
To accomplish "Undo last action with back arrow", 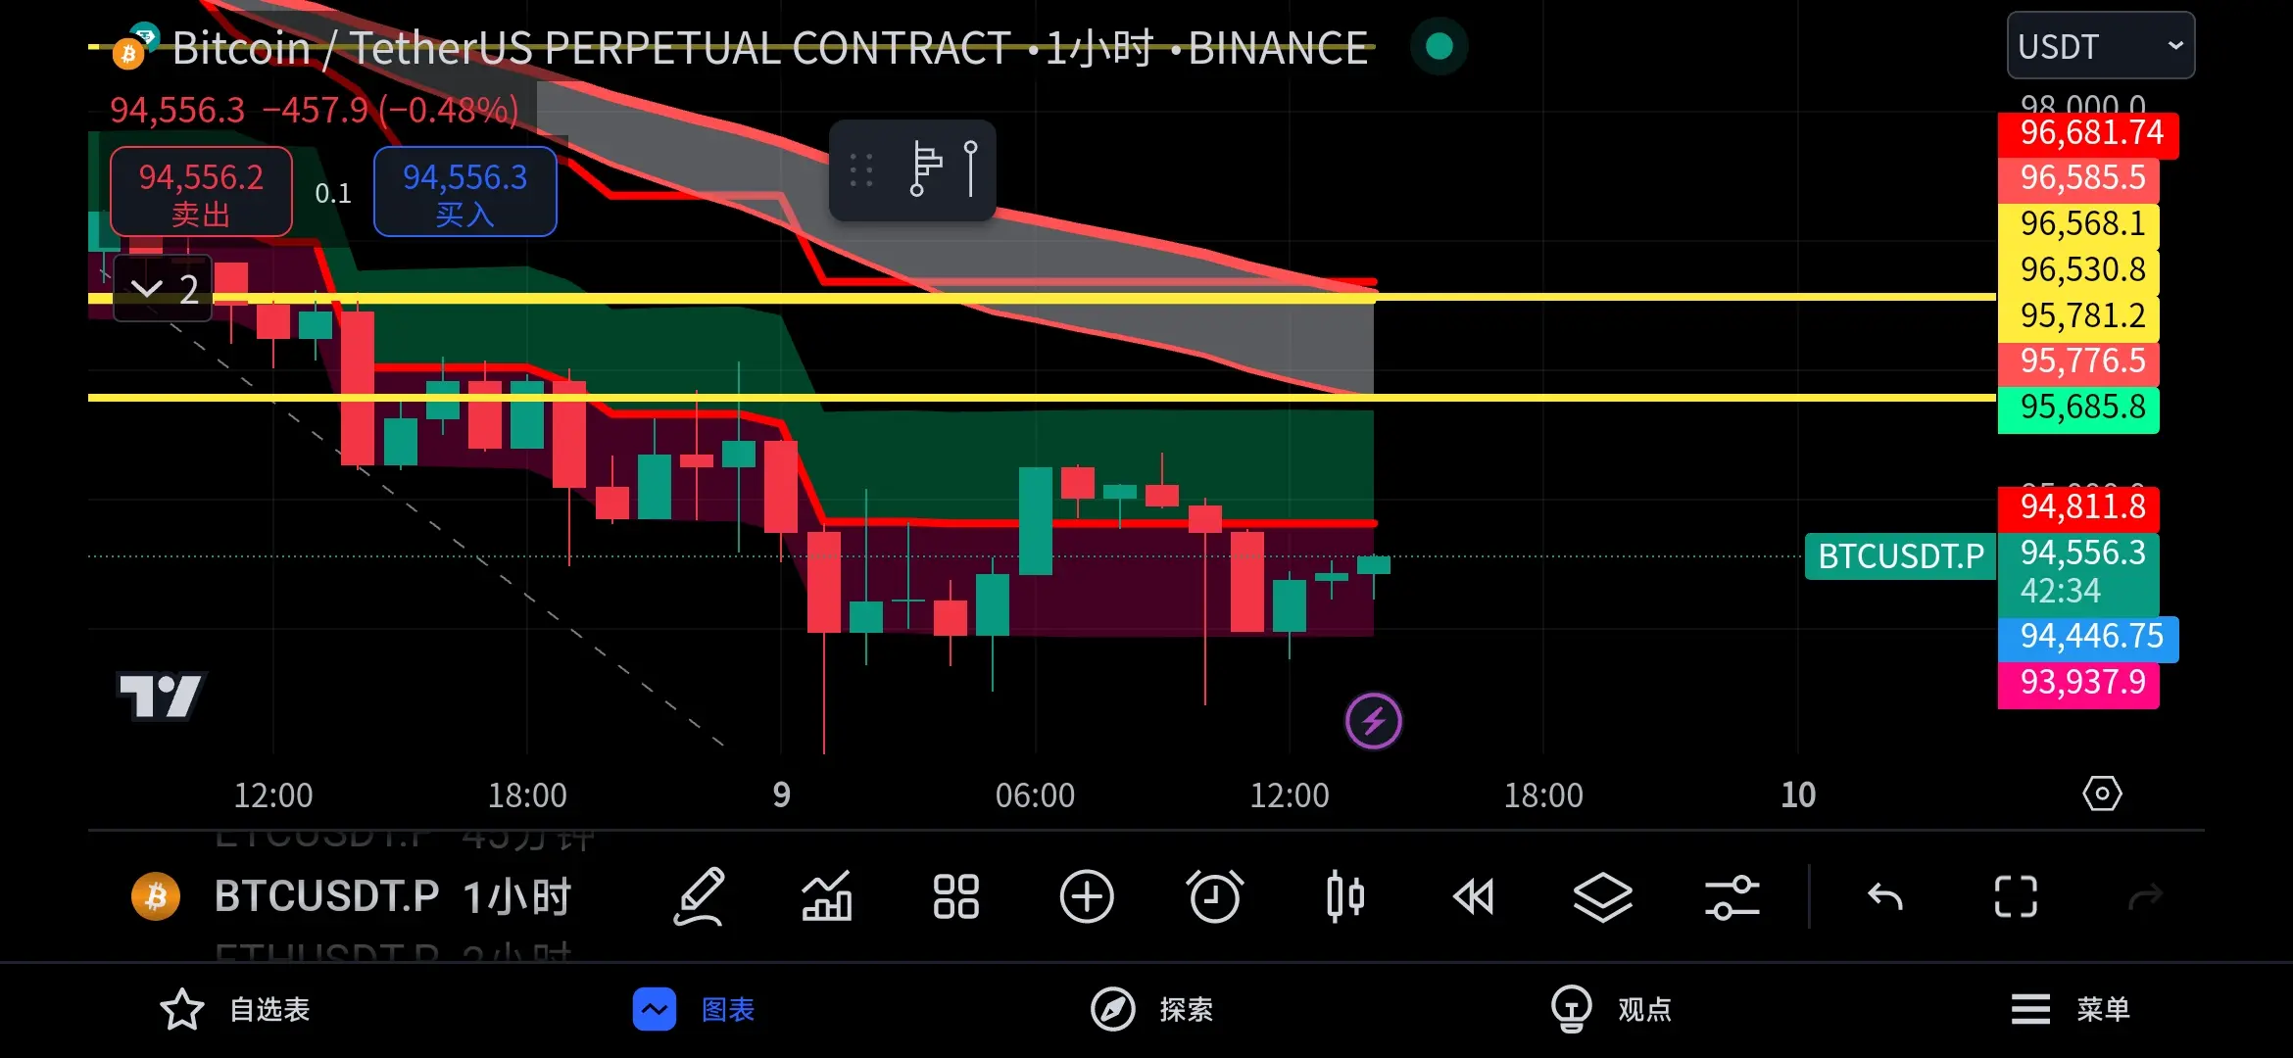I will pos(1884,896).
